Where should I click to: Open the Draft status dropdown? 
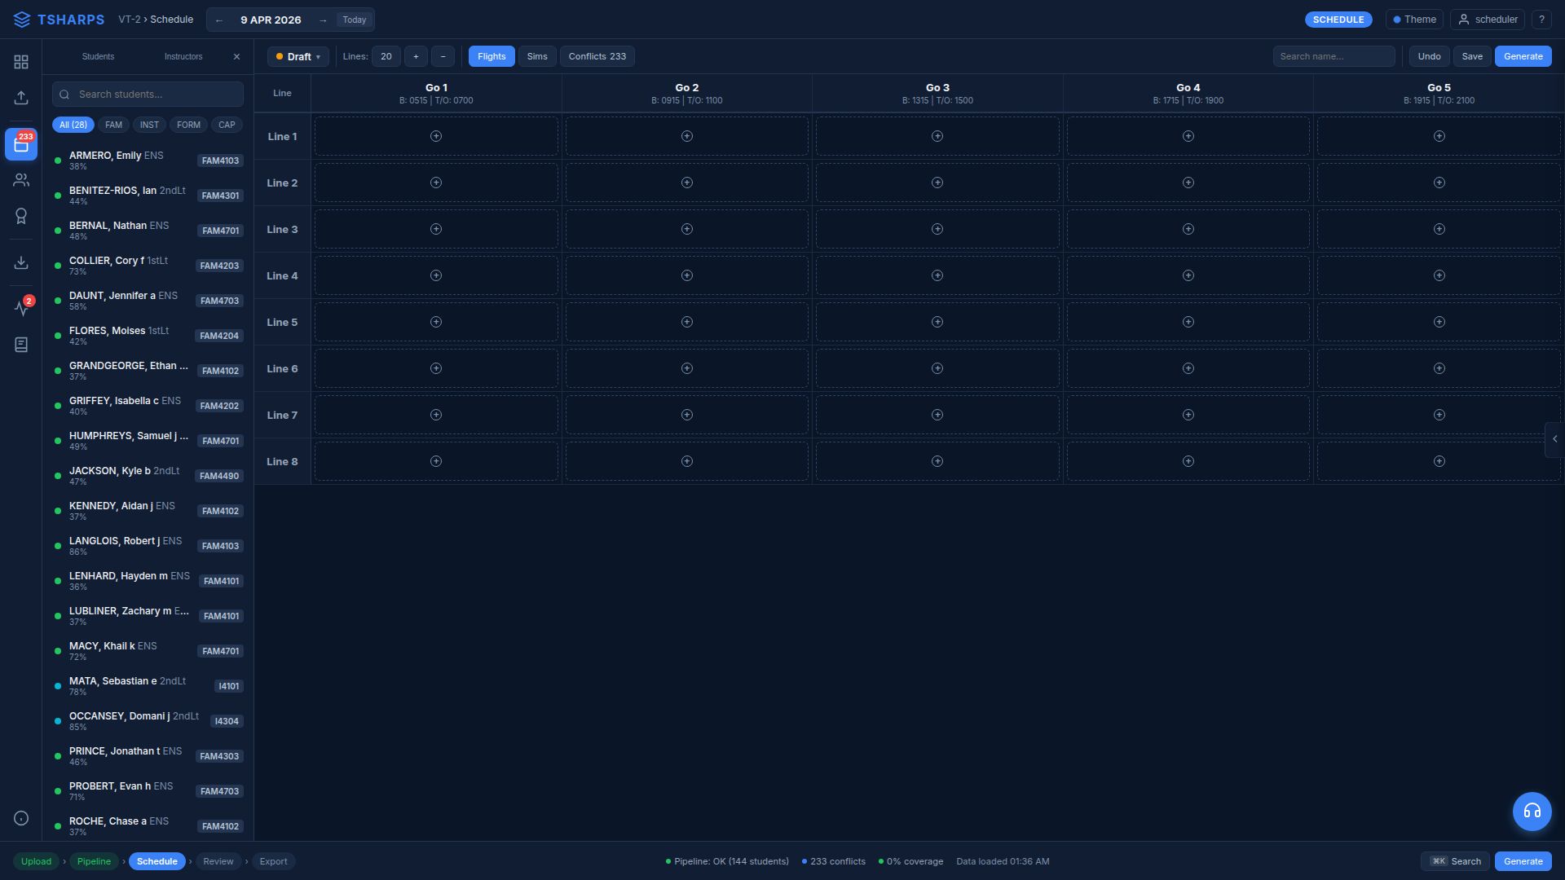click(298, 56)
